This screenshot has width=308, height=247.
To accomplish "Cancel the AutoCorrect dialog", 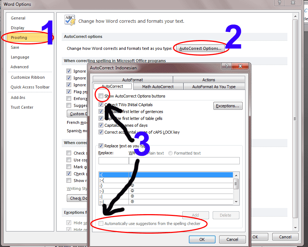I will (x=232, y=239).
